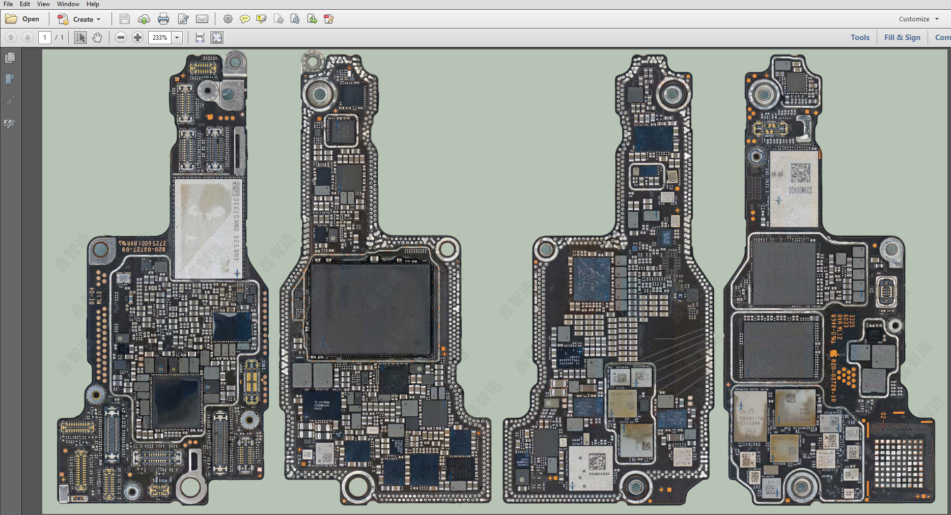Toggle the Select tool cursor button
The image size is (951, 515).
(80, 38)
